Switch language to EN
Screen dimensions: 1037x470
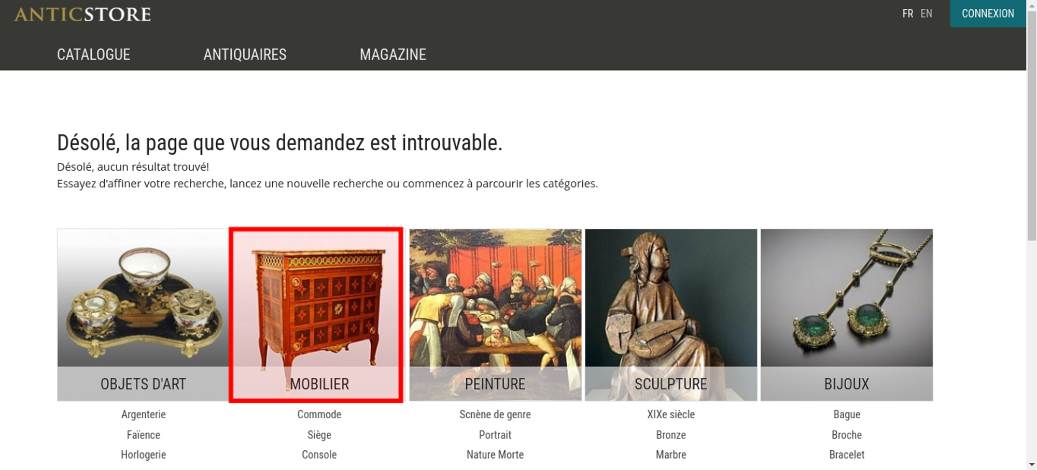tap(927, 13)
